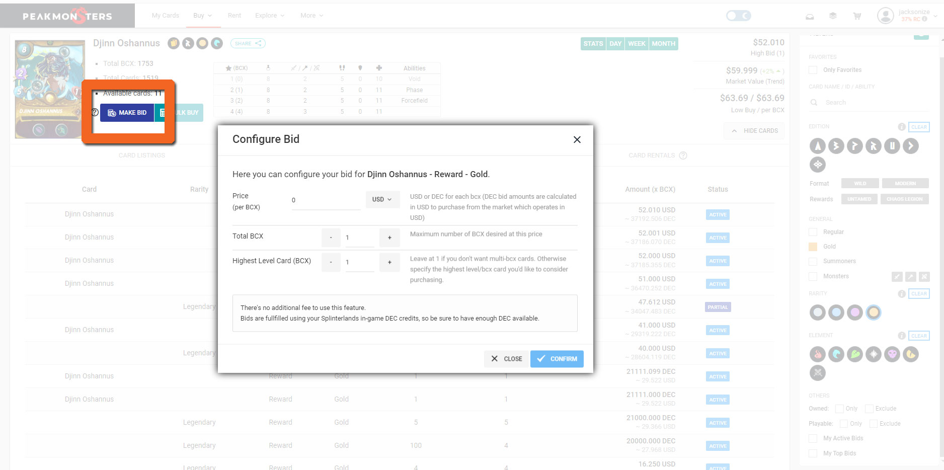944x470 pixels.
Task: Expand the jacksonize account menu chevron
Action: [935, 16]
